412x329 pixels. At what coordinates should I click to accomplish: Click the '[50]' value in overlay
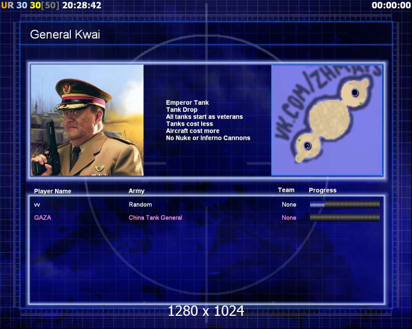tap(51, 5)
